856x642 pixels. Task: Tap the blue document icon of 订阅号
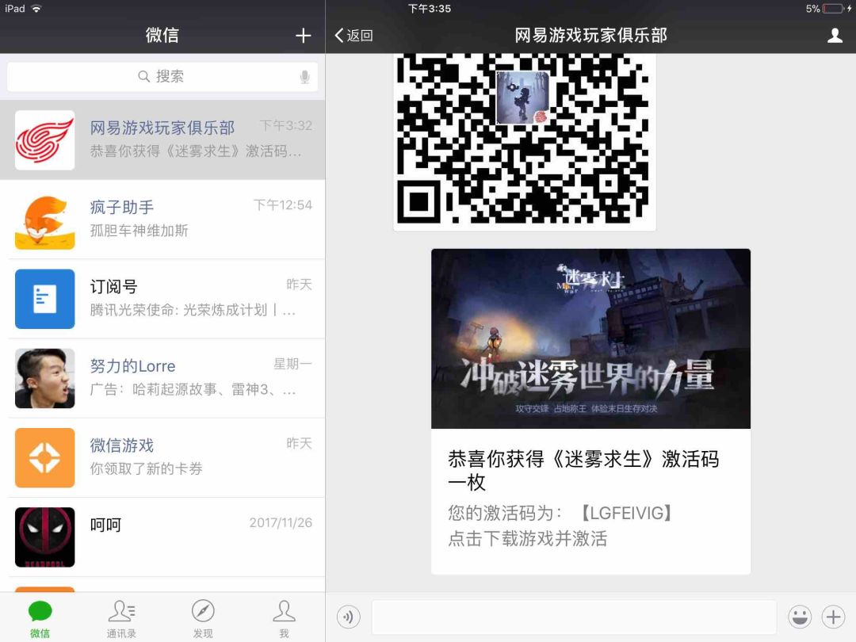click(x=44, y=299)
